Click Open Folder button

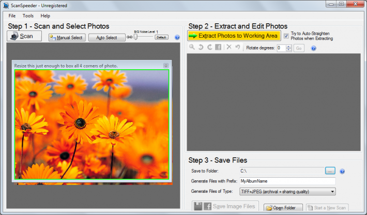283,208
